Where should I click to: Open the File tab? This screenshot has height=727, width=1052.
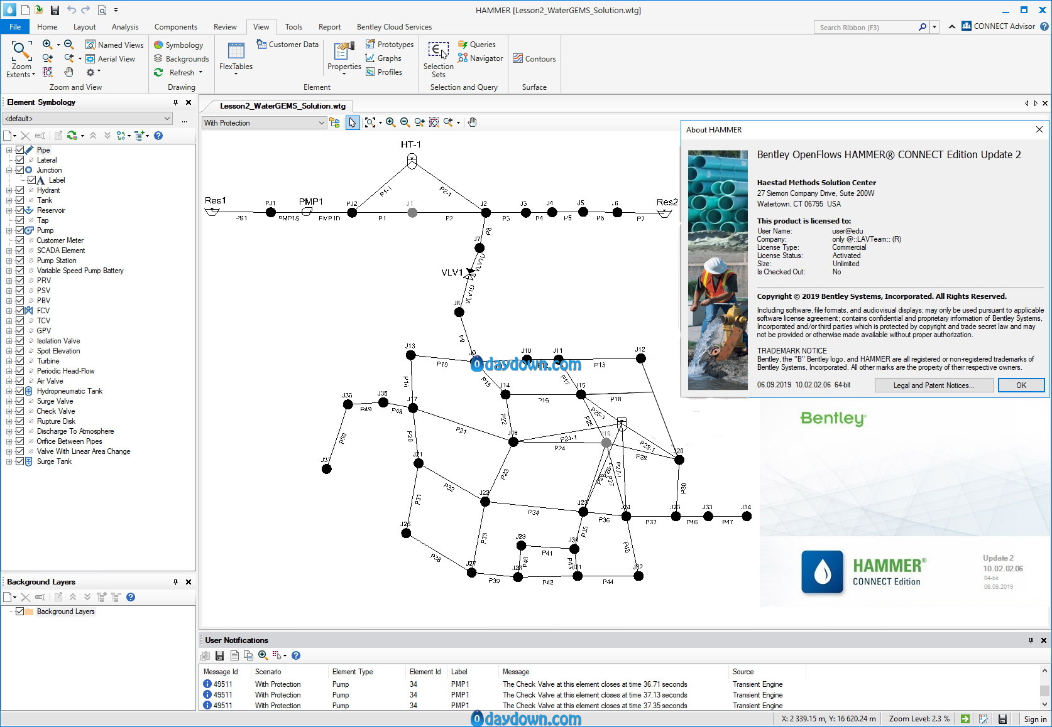(15, 27)
